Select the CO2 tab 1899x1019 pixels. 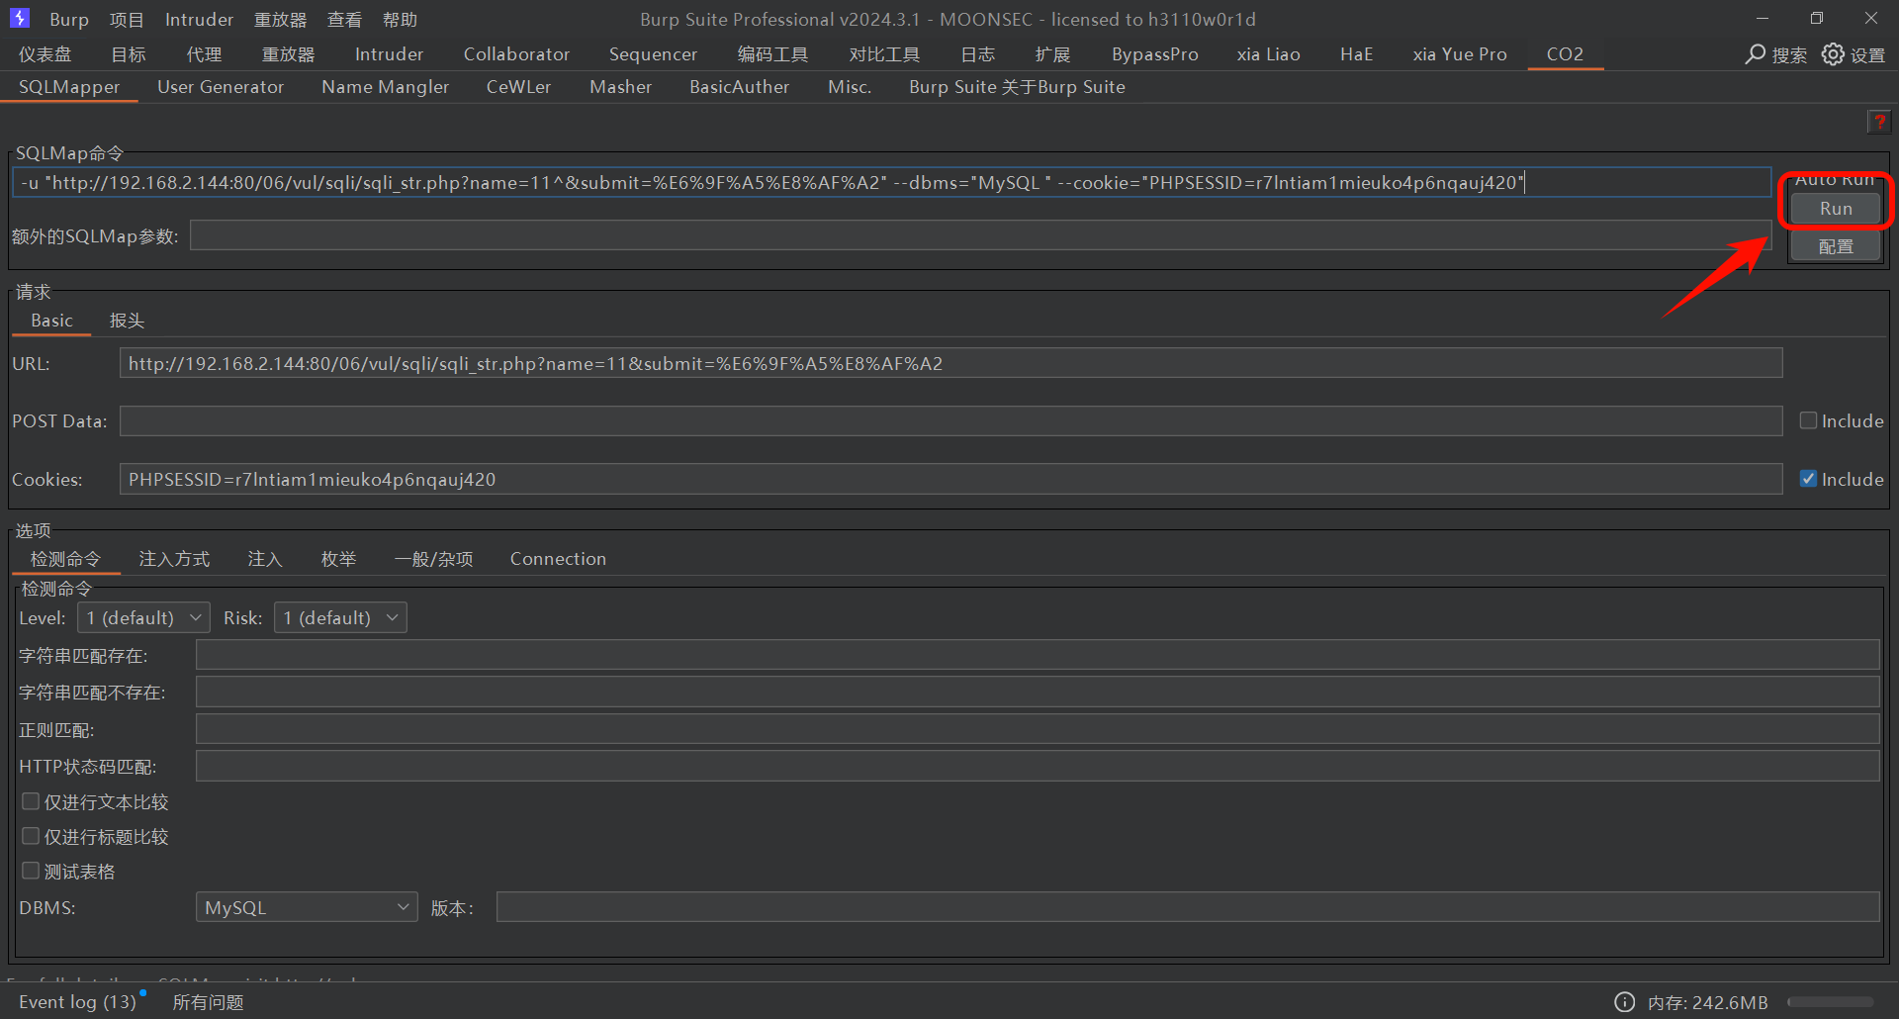[x=1565, y=54]
